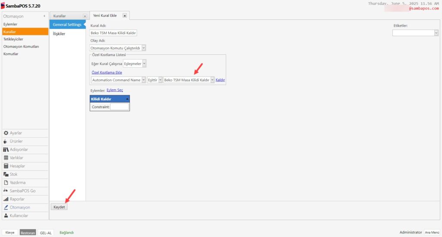Click the Raporlar bar chart icon
The width and height of the screenshot is (442, 237).
[x=6, y=199]
